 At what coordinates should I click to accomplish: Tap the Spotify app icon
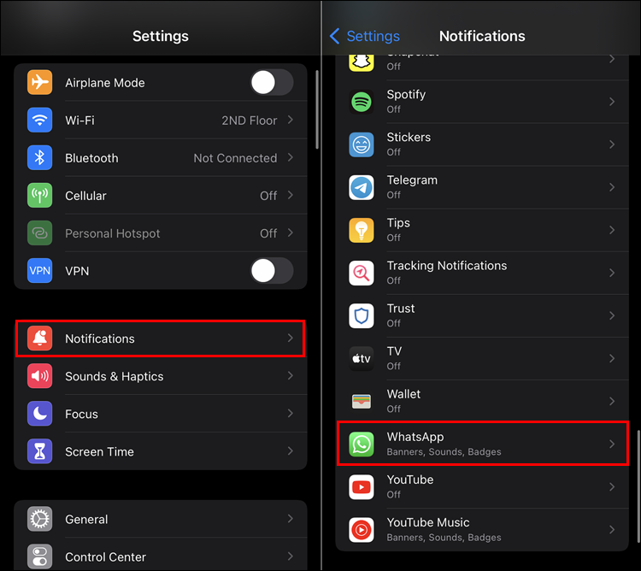[x=362, y=102]
